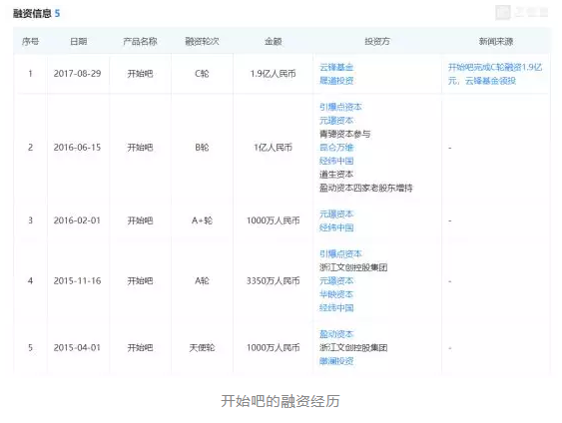
Task: Select the date 2015-04-01
Action: [78, 347]
